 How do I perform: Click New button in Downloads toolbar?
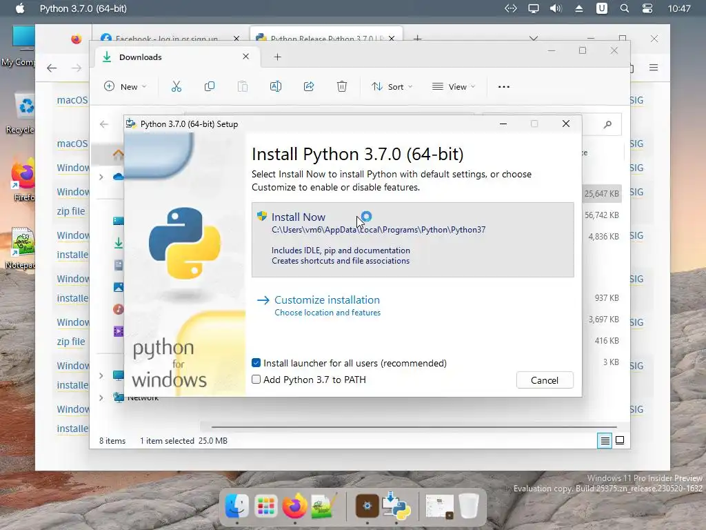click(125, 86)
